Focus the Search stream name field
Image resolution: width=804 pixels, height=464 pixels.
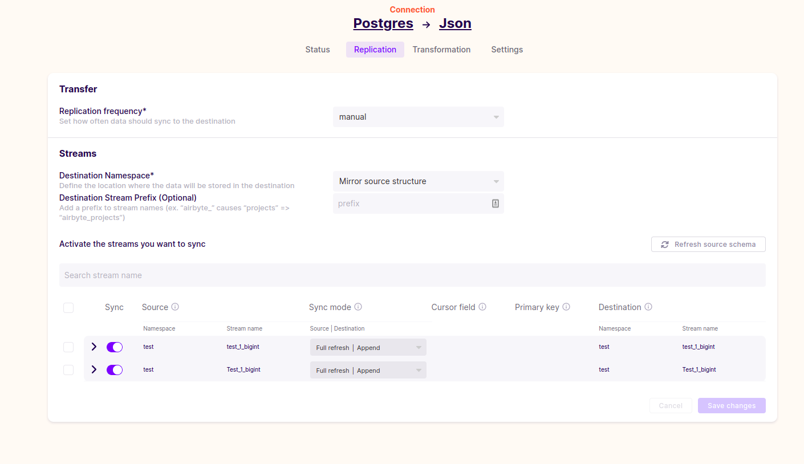(412, 275)
